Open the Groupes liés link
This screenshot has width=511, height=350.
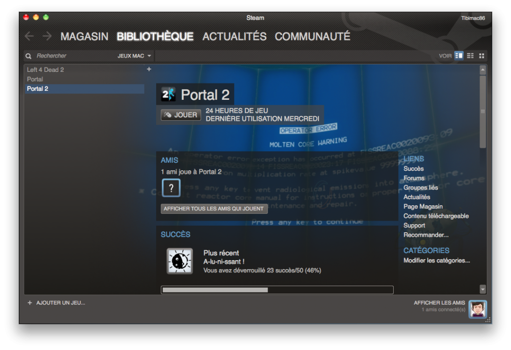point(421,188)
